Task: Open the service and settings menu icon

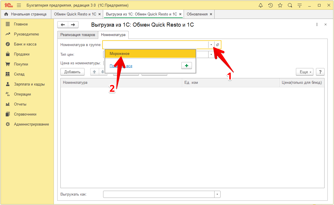Action: [x=300, y=5]
